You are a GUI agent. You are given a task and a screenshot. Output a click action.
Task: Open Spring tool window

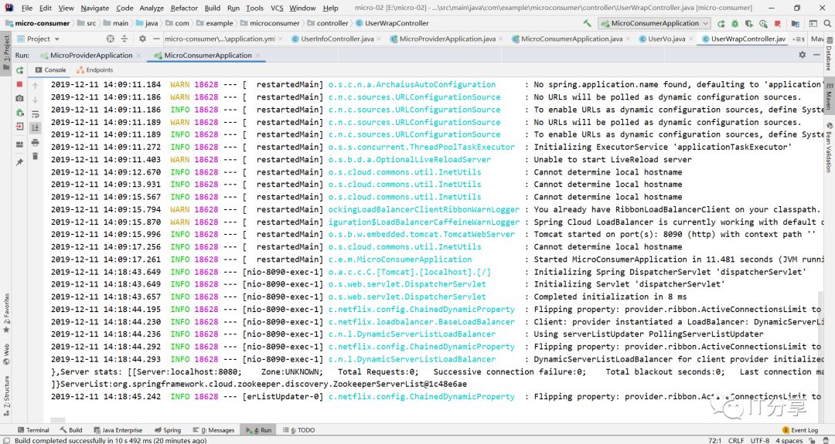168,430
